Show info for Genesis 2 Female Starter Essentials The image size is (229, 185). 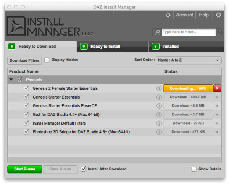(159, 88)
